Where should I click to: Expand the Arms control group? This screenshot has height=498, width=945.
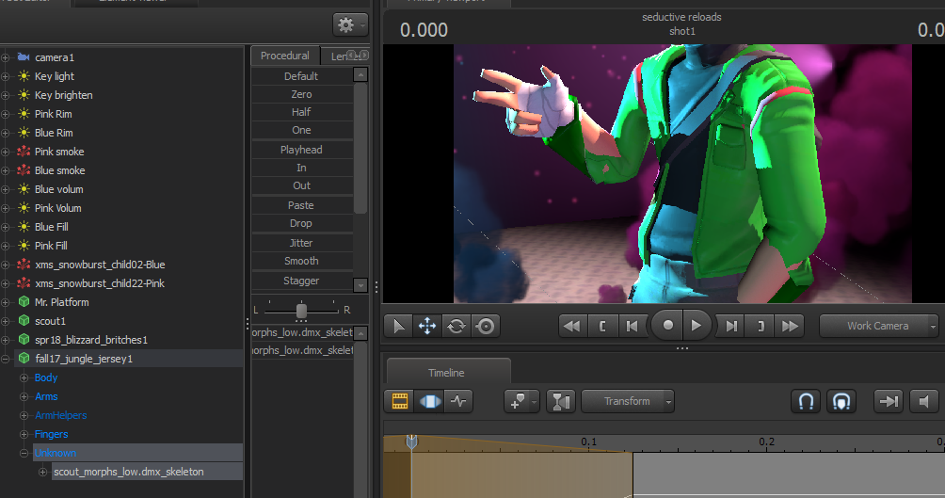pyautogui.click(x=24, y=396)
